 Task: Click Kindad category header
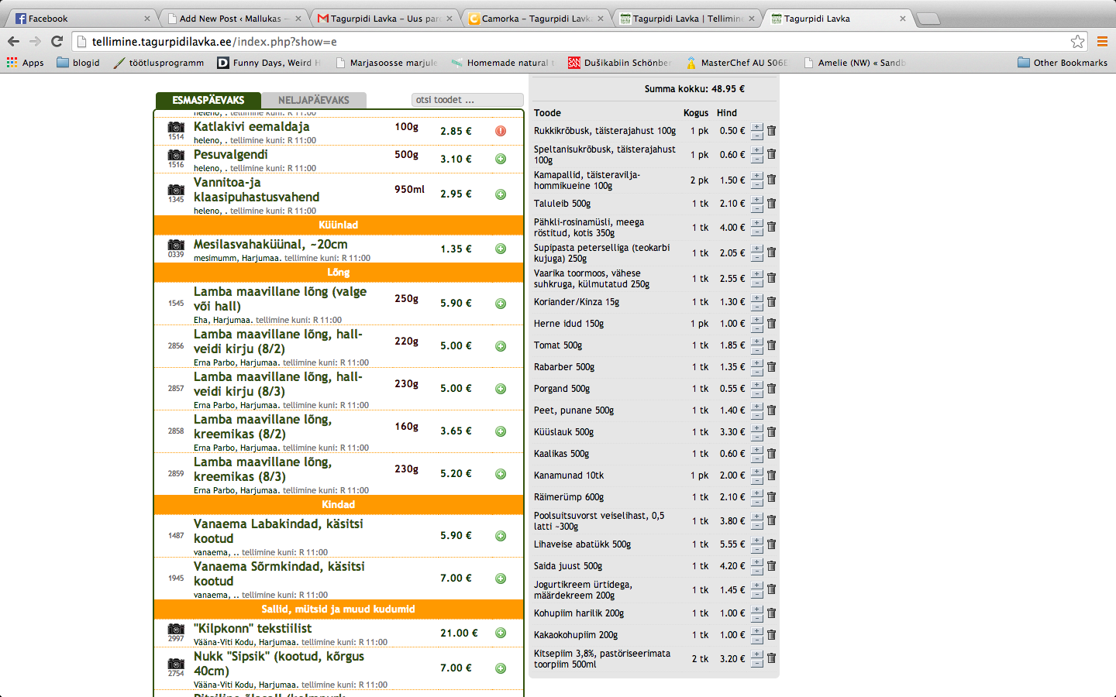[x=339, y=505]
